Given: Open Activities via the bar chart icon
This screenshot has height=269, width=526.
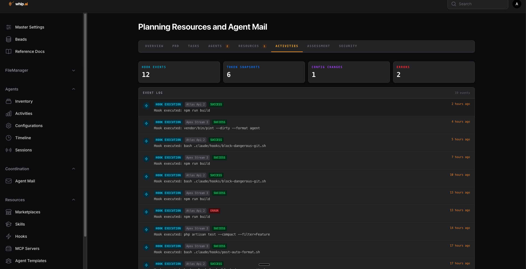Looking at the screenshot, I should click(x=8, y=113).
